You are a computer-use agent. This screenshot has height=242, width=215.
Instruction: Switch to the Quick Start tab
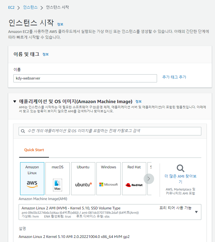pos(34,150)
